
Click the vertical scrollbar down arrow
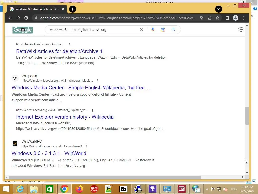point(247,173)
